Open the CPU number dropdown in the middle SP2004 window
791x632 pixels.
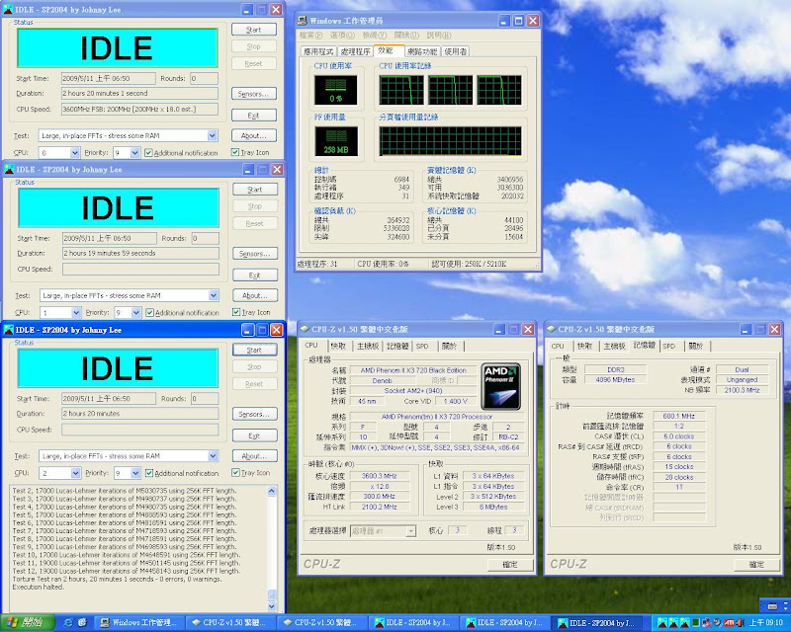click(75, 313)
